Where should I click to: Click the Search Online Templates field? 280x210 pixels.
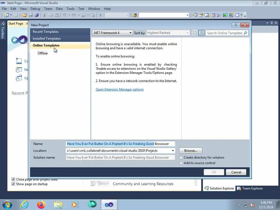(x=225, y=33)
